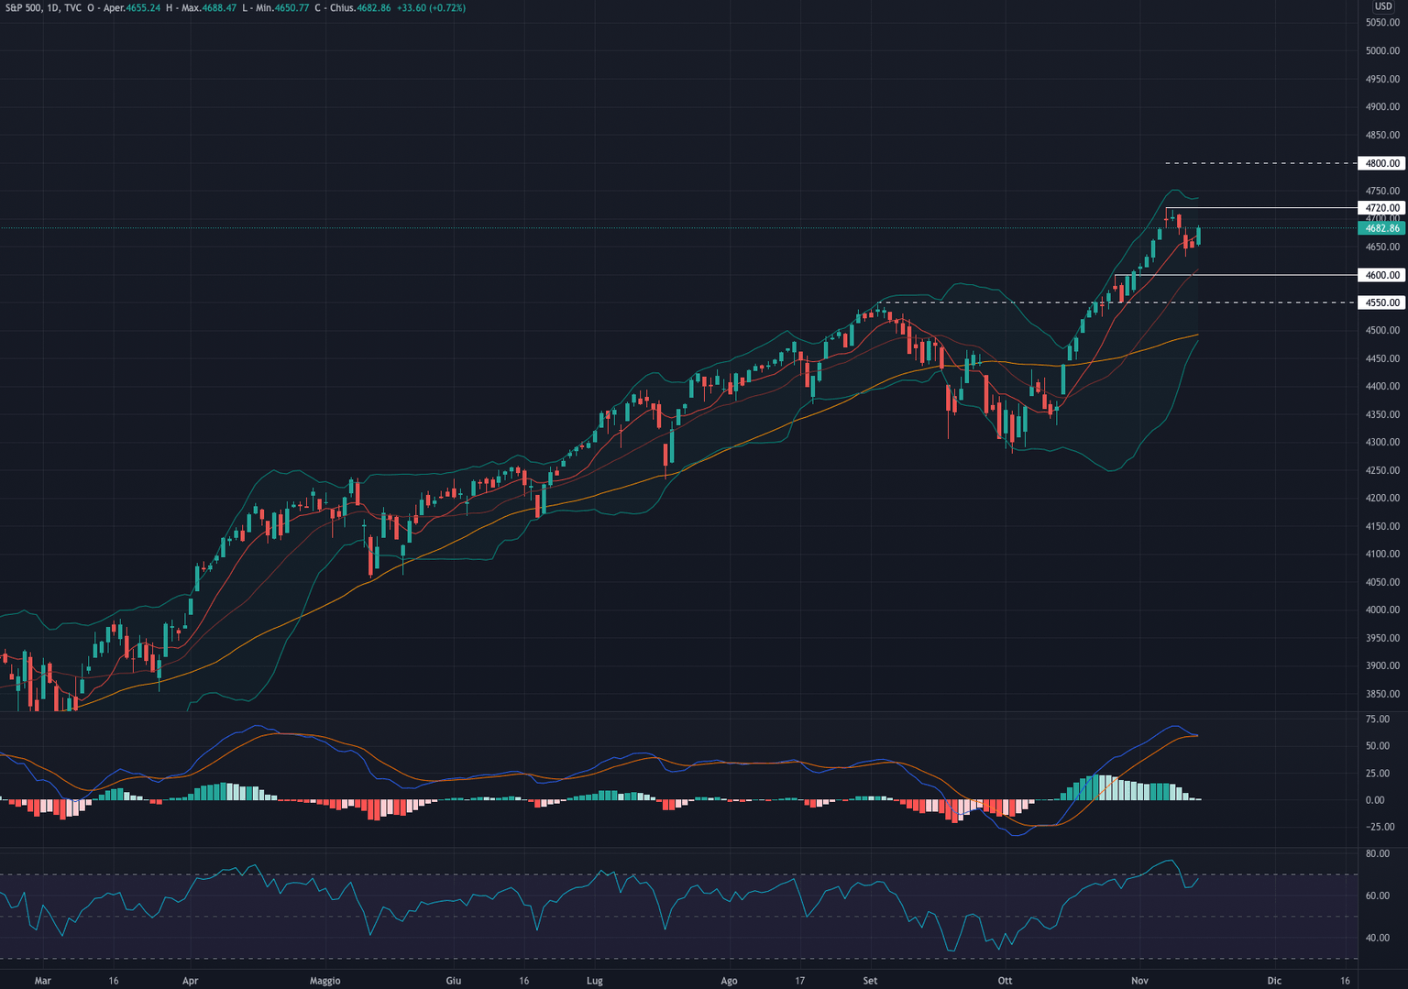
Task: Click the 4720.00 price line label
Action: click(1380, 208)
